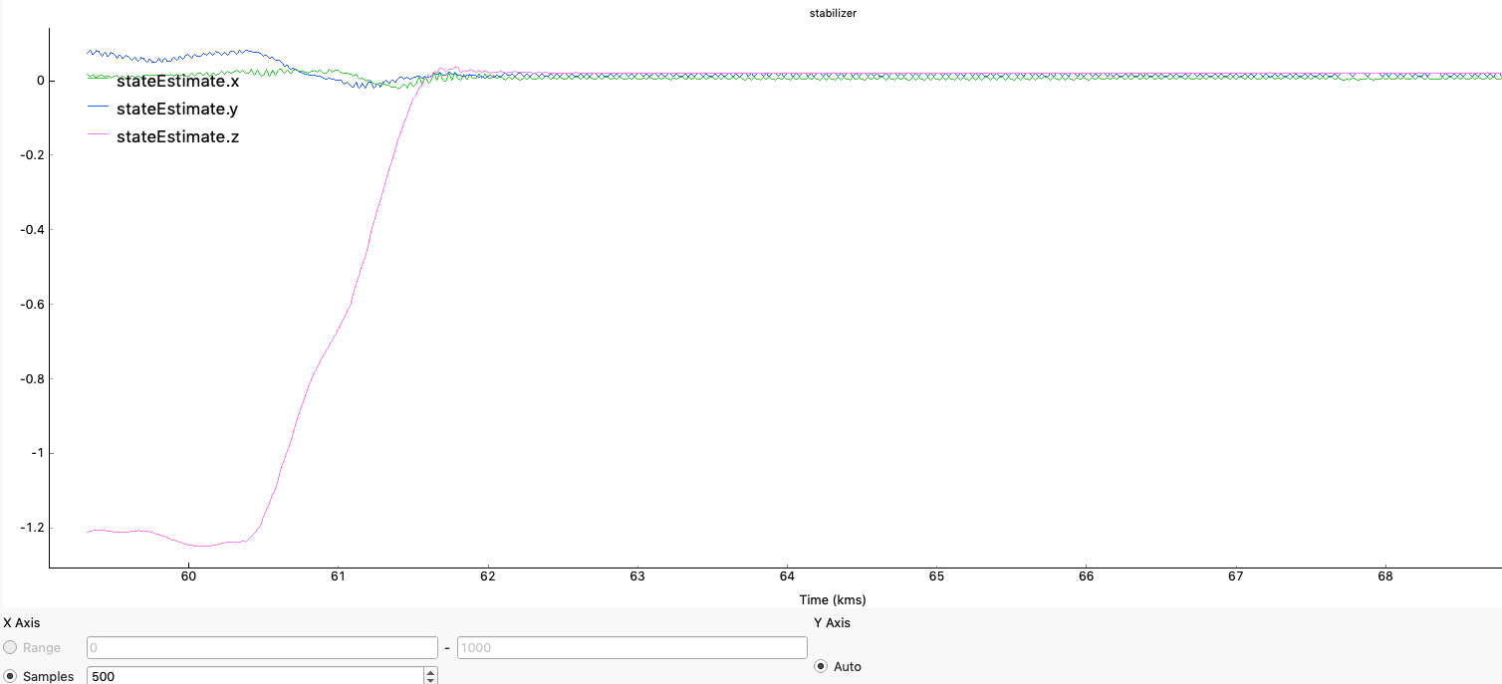Click the "X Axis" section heading
This screenshot has height=684, width=1502.
pos(22,623)
